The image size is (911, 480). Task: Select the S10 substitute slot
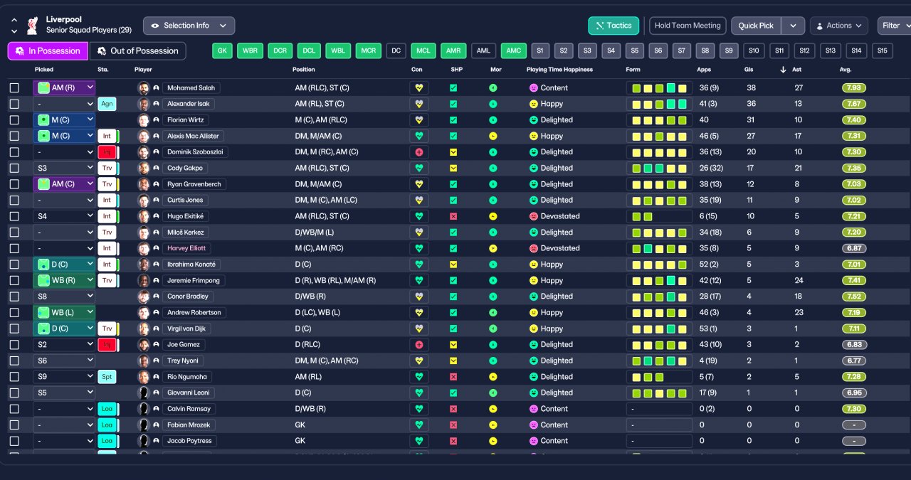(754, 51)
